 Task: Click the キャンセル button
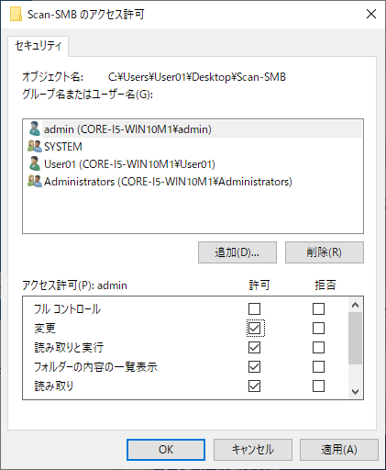(253, 450)
